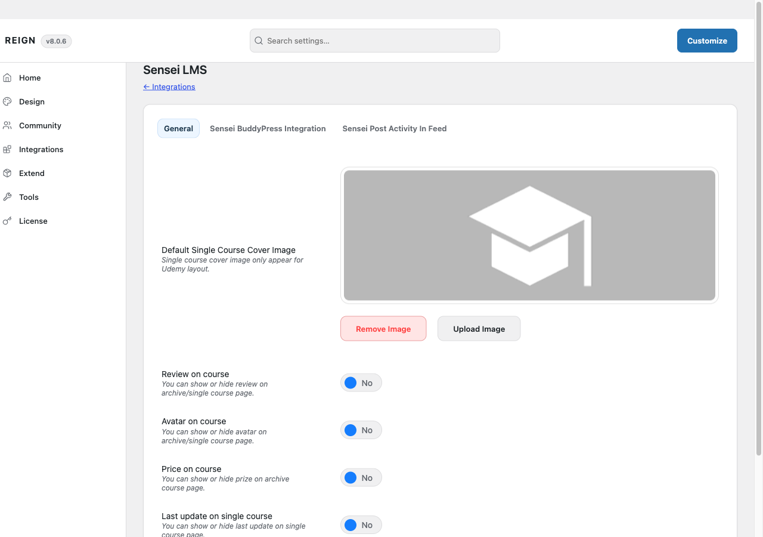763x537 pixels.
Task: Click the Integrations blocks icon
Action: coord(7,149)
